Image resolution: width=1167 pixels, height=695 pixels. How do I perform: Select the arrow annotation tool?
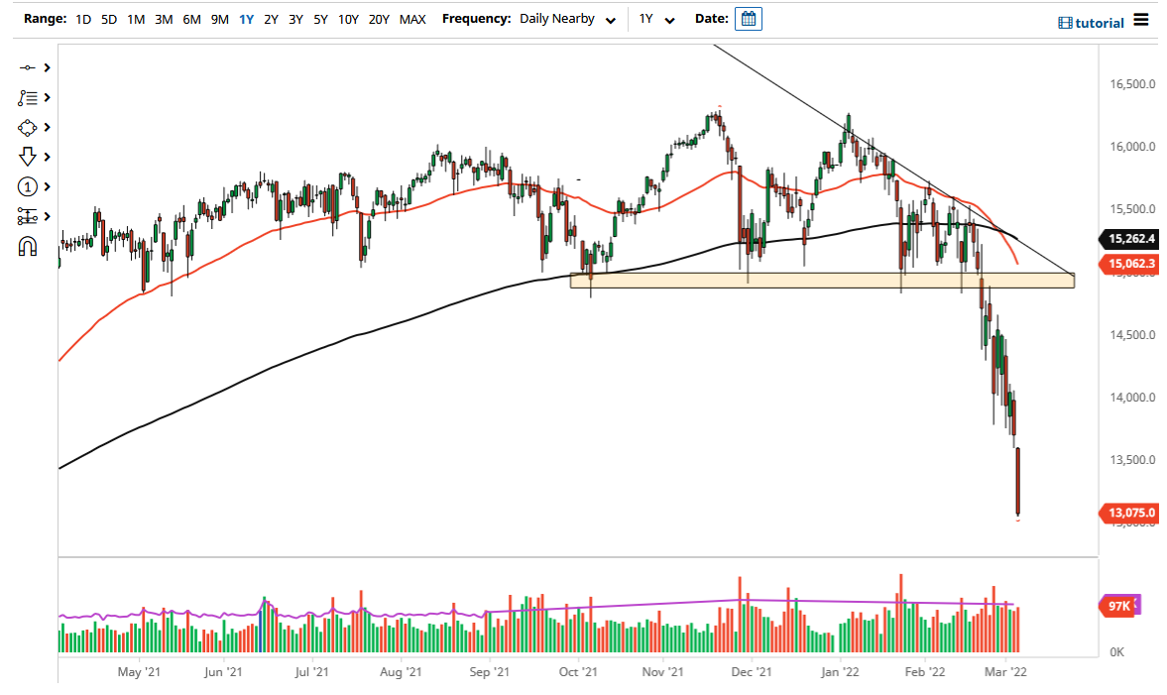tap(28, 157)
